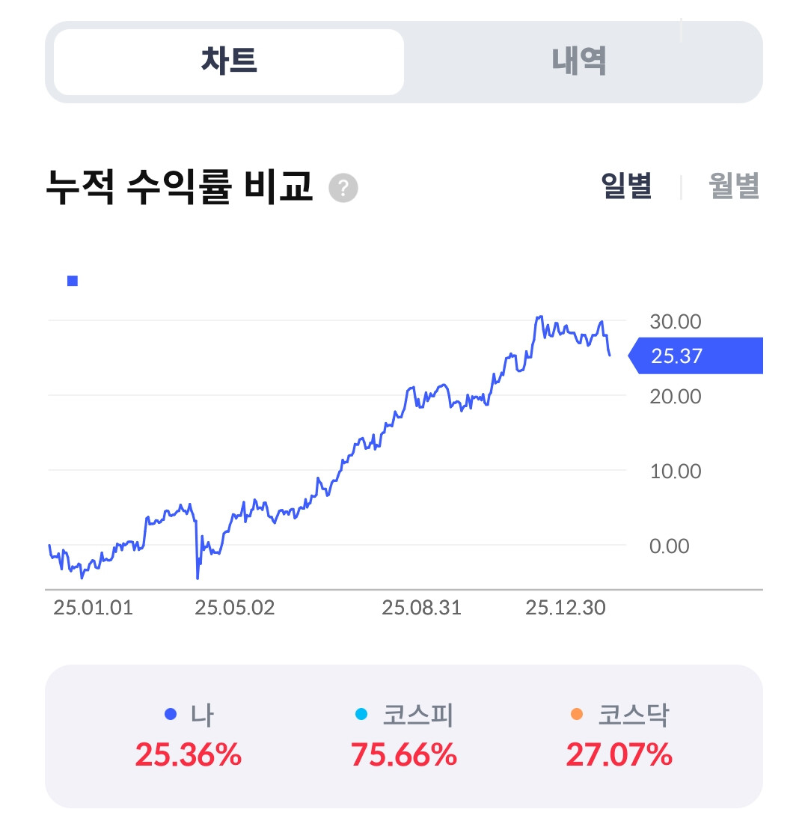
Task: Click the 25.05.02 date axis label
Action: (234, 608)
